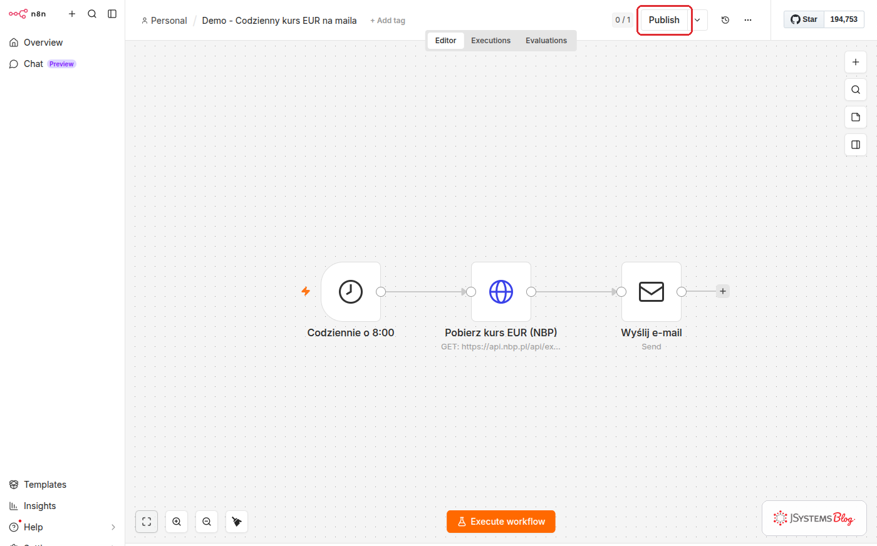Select the Wyślij e-mail node
The height and width of the screenshot is (546, 877).
tap(651, 292)
